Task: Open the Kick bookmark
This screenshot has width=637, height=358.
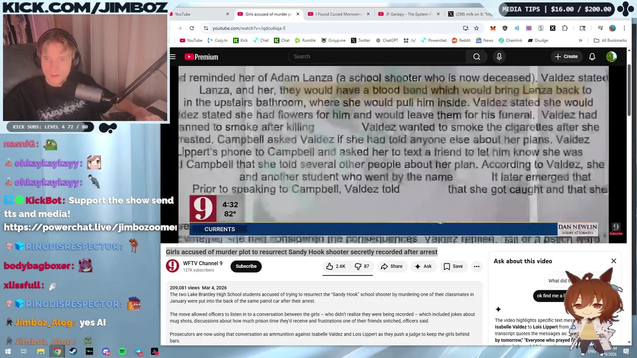Action: click(x=240, y=40)
